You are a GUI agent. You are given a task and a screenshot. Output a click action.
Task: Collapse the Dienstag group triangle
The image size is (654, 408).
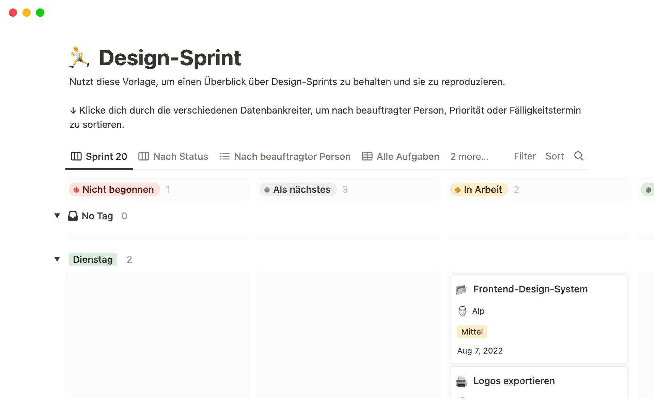point(57,259)
